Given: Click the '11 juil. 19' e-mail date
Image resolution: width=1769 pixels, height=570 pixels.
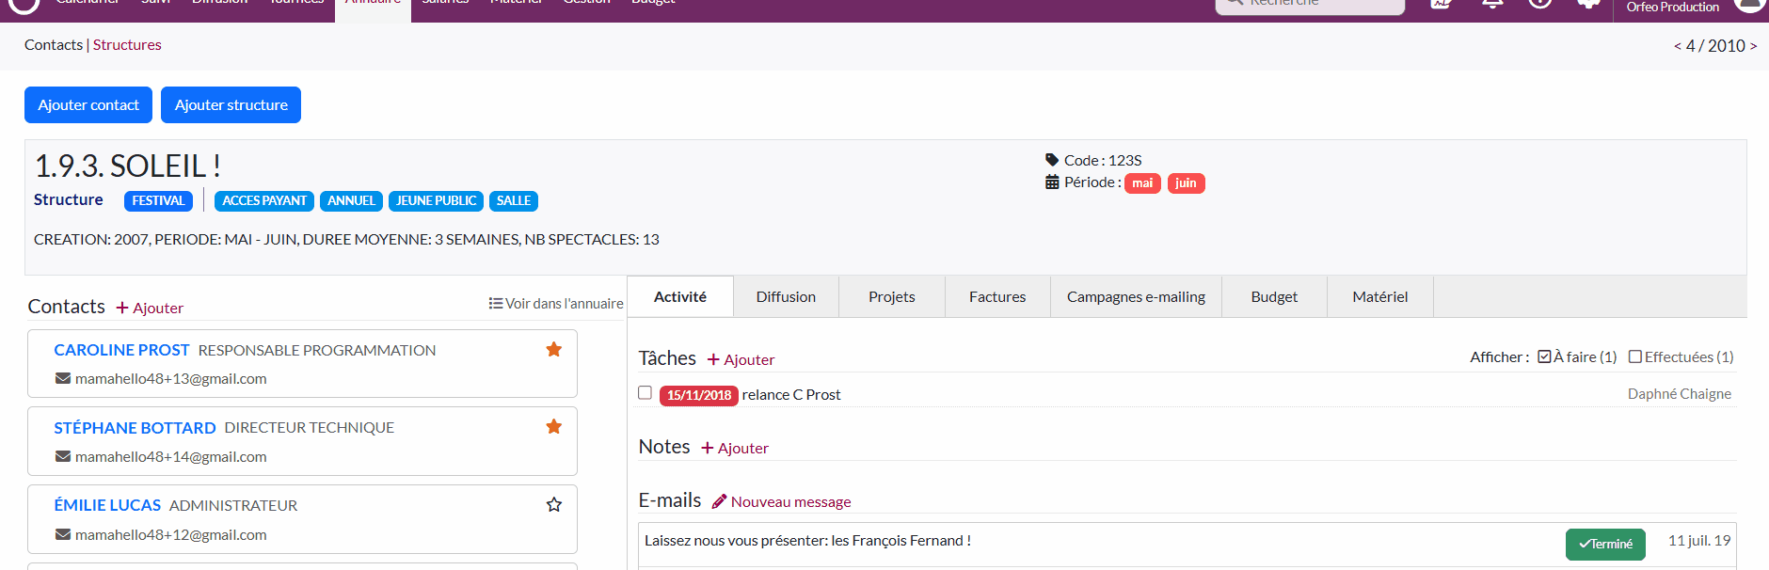Looking at the screenshot, I should 1699,540.
